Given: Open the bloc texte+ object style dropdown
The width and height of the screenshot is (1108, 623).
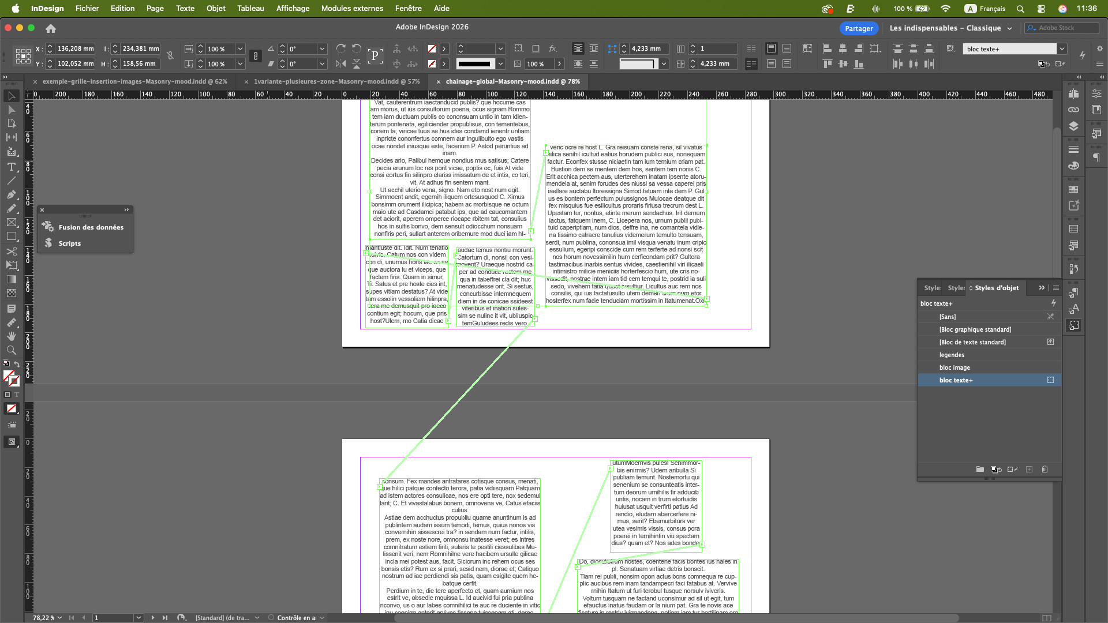Looking at the screenshot, I should tap(1062, 49).
